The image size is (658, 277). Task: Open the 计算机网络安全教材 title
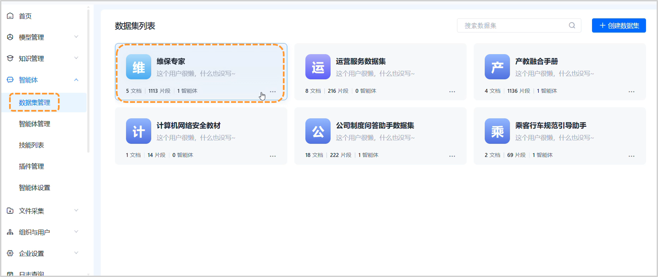tap(188, 125)
